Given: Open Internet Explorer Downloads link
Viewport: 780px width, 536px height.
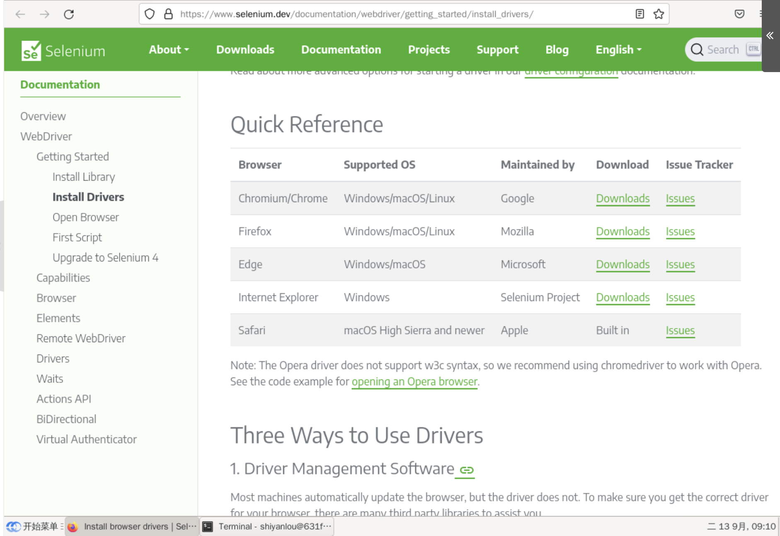Looking at the screenshot, I should pos(623,297).
